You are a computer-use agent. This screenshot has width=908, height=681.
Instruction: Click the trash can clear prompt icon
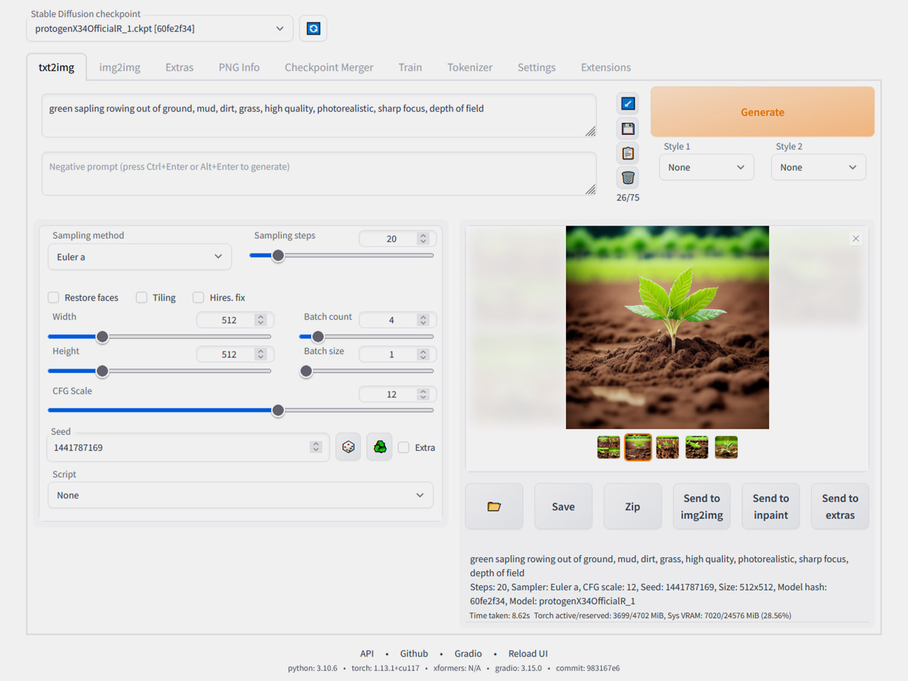coord(628,177)
